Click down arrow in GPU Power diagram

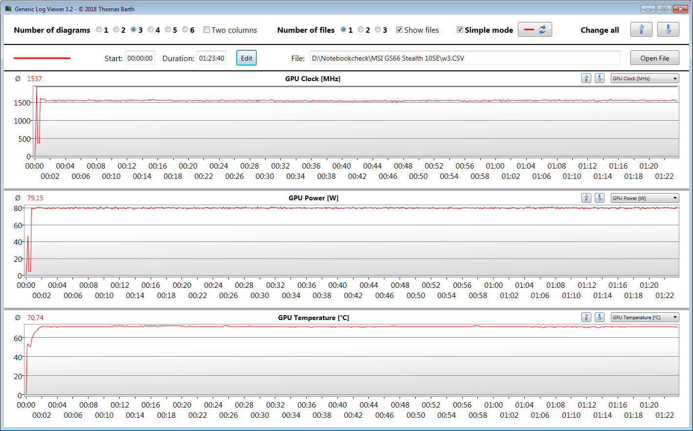pos(599,198)
